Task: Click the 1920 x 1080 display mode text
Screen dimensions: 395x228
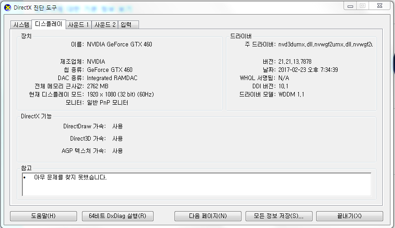Action: point(120,94)
